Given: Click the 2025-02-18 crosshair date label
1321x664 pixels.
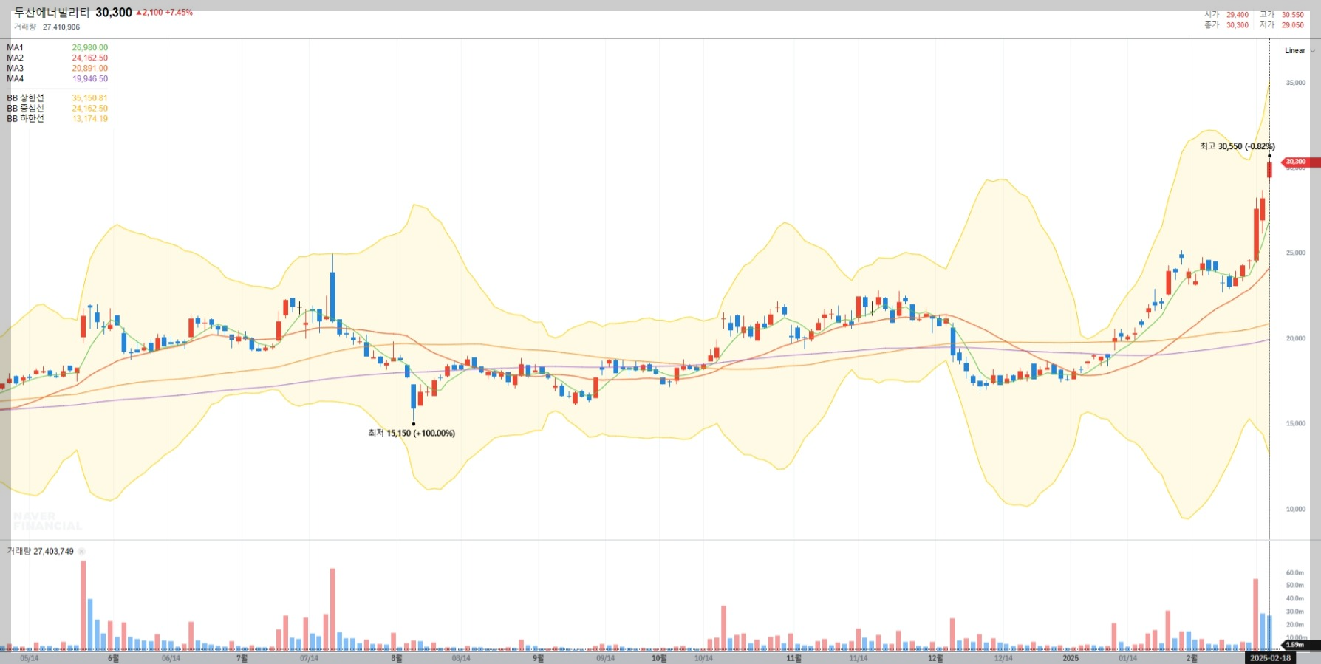Looking at the screenshot, I should click(1270, 658).
